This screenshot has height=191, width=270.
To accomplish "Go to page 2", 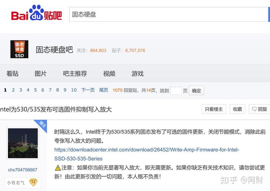I will 13,90.
